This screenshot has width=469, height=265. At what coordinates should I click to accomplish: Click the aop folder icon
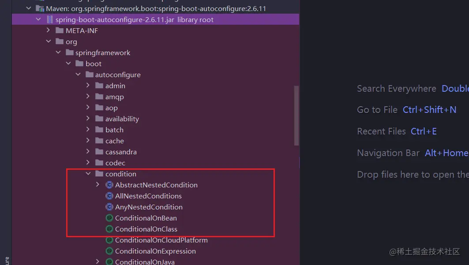(x=99, y=108)
